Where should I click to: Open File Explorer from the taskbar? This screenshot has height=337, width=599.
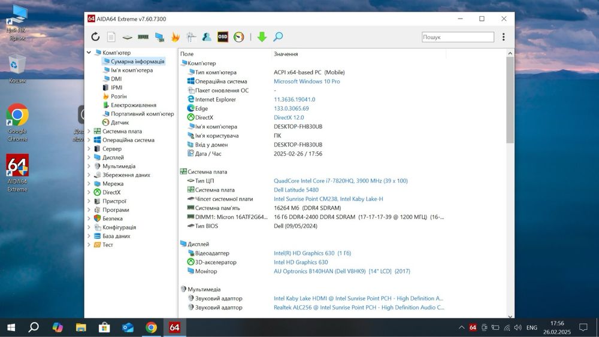click(81, 327)
